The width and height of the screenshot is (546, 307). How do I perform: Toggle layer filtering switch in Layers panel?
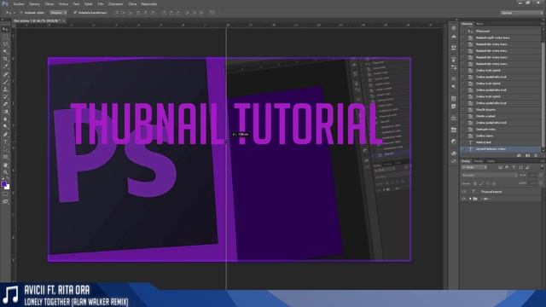click(542, 167)
